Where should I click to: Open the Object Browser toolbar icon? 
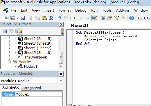pyautogui.click(x=116, y=18)
